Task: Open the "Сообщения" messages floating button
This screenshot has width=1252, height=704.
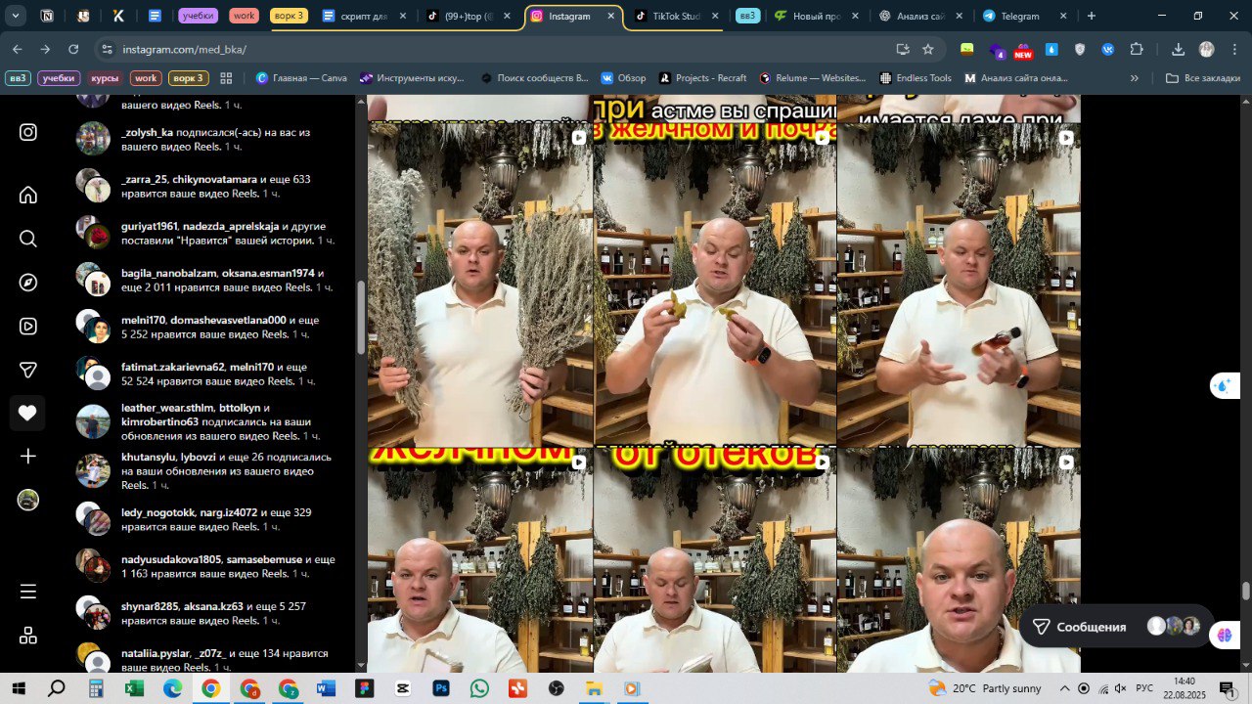Action: pyautogui.click(x=1116, y=627)
